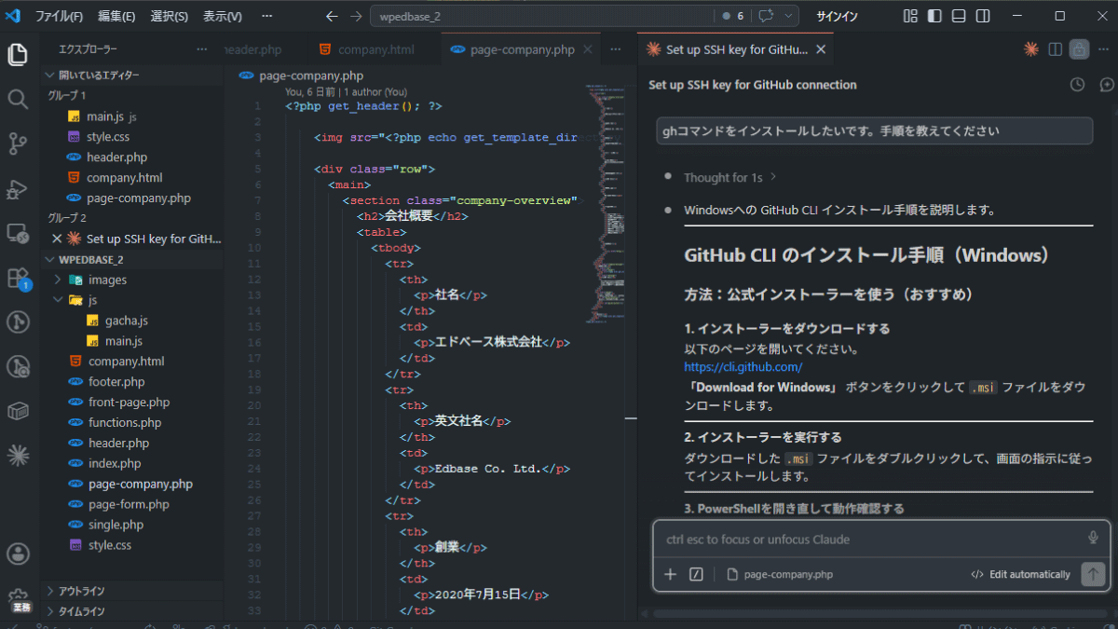Open the Remote Explorer view
Viewport: 1118px width, 629px height.
[x=18, y=233]
